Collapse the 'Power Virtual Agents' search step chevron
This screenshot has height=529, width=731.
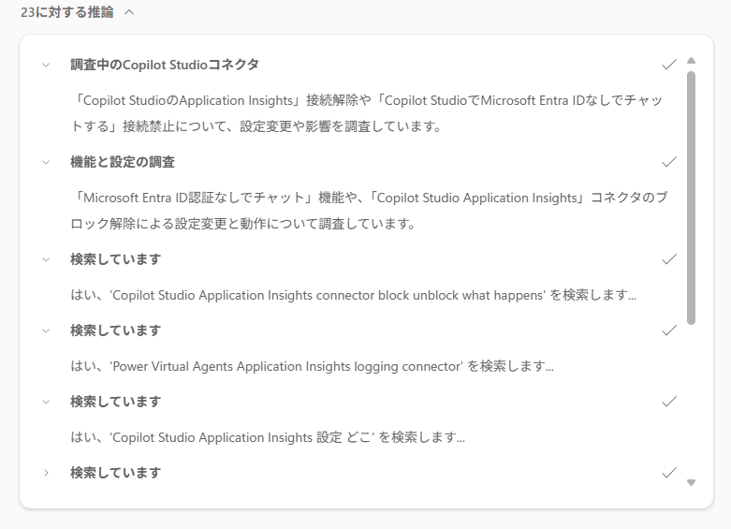click(46, 331)
